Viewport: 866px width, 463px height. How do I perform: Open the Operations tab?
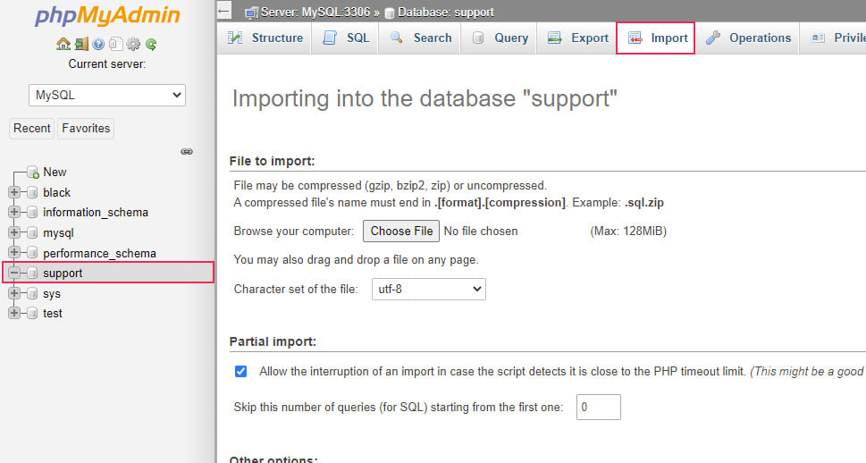tap(747, 38)
